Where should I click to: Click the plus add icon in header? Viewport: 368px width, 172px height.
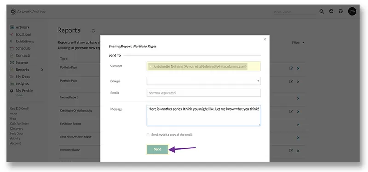(331, 11)
